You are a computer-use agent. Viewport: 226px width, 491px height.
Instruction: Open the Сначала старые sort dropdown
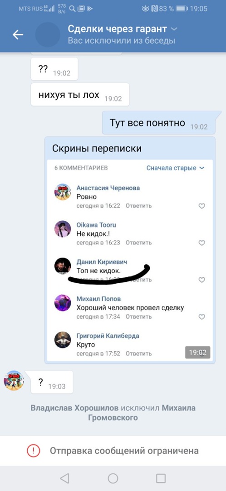(175, 168)
